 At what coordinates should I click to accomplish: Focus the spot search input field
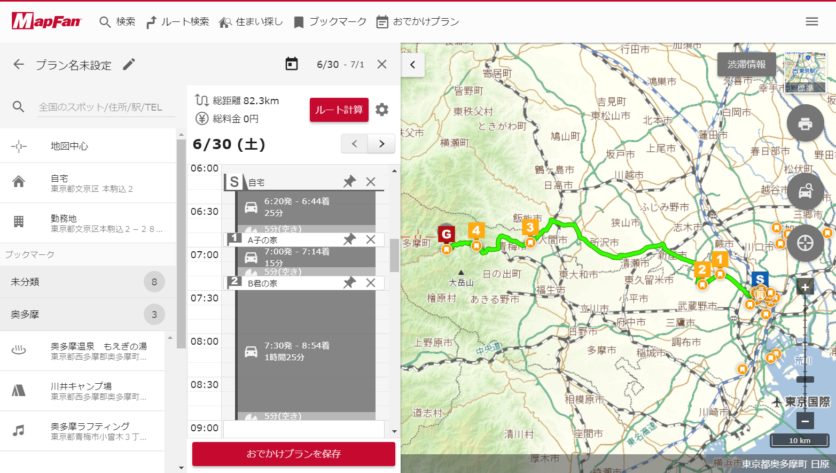pos(106,107)
